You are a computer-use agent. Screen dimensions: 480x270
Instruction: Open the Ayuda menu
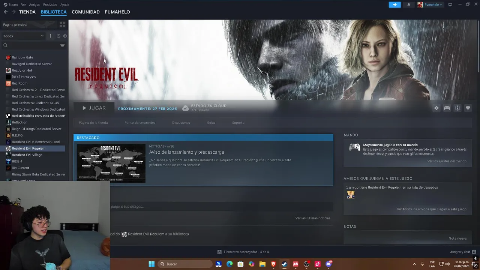(x=65, y=4)
